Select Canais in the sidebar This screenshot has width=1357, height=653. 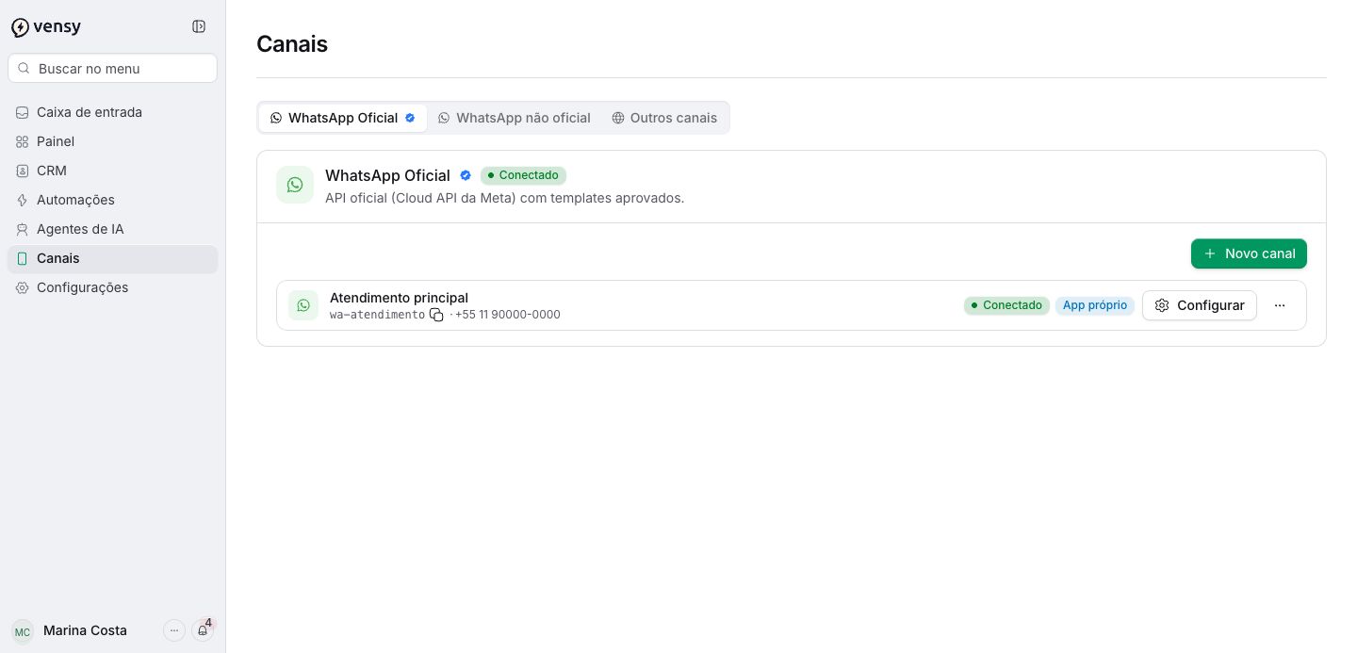pos(113,258)
